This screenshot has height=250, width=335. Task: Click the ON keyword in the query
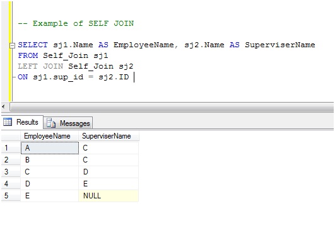[x=23, y=77]
